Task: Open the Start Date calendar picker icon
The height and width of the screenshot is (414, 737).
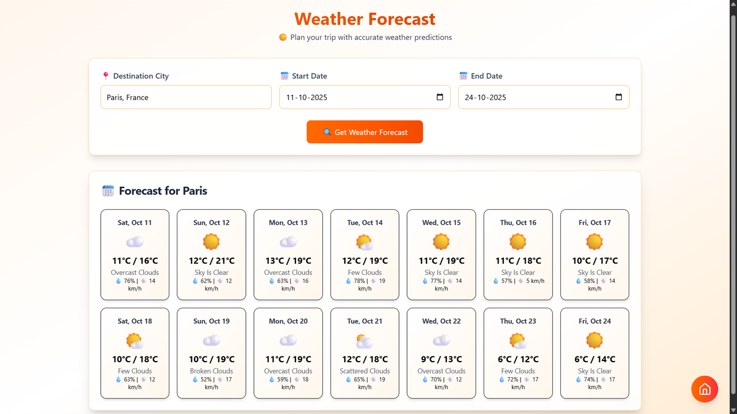Action: click(440, 97)
